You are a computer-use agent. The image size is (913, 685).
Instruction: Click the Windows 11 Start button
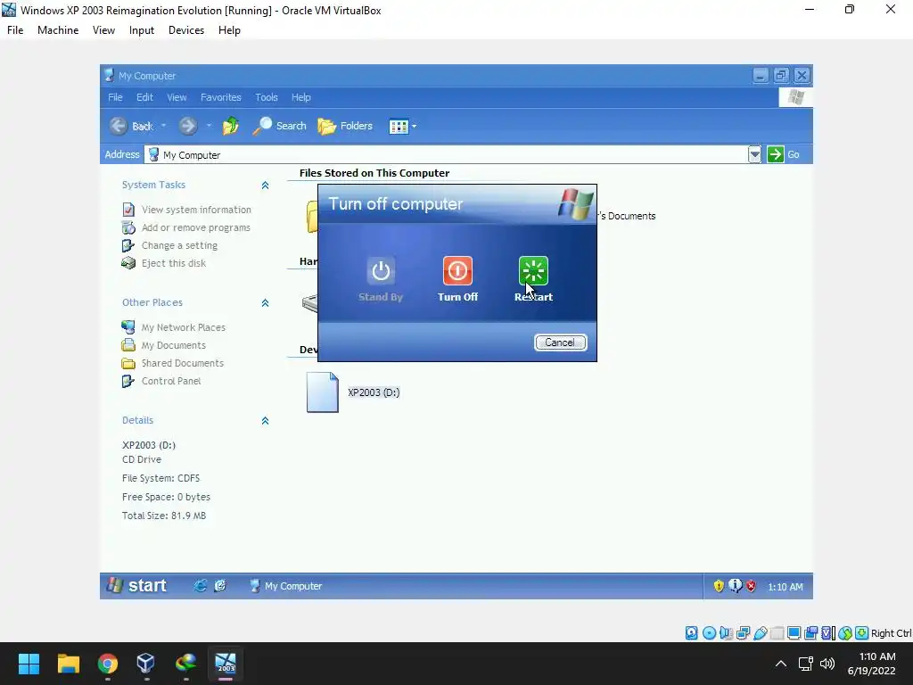click(x=29, y=663)
